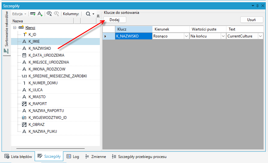Click the K_NAZWA_RAPORTU text icon
The image size is (268, 163).
(24, 111)
